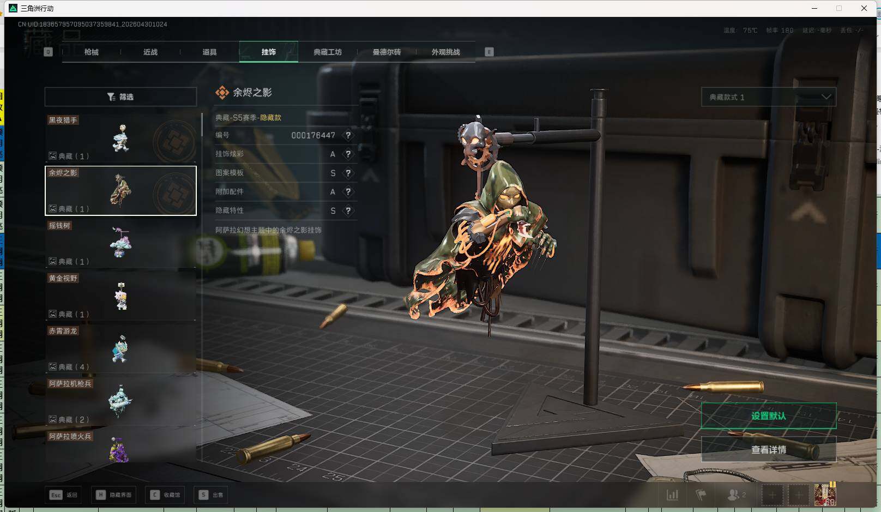Click the 三角洲行动 window title icon
The image size is (881, 512).
13,8
